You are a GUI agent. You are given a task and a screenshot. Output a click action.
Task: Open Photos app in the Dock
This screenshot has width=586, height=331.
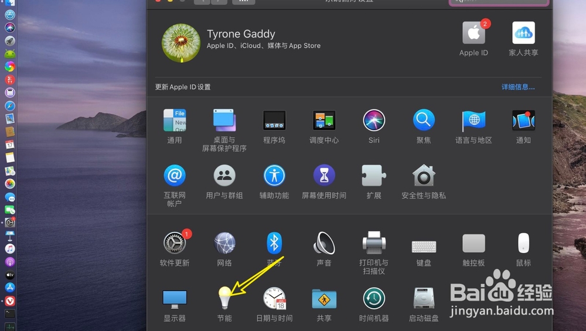[x=10, y=183]
